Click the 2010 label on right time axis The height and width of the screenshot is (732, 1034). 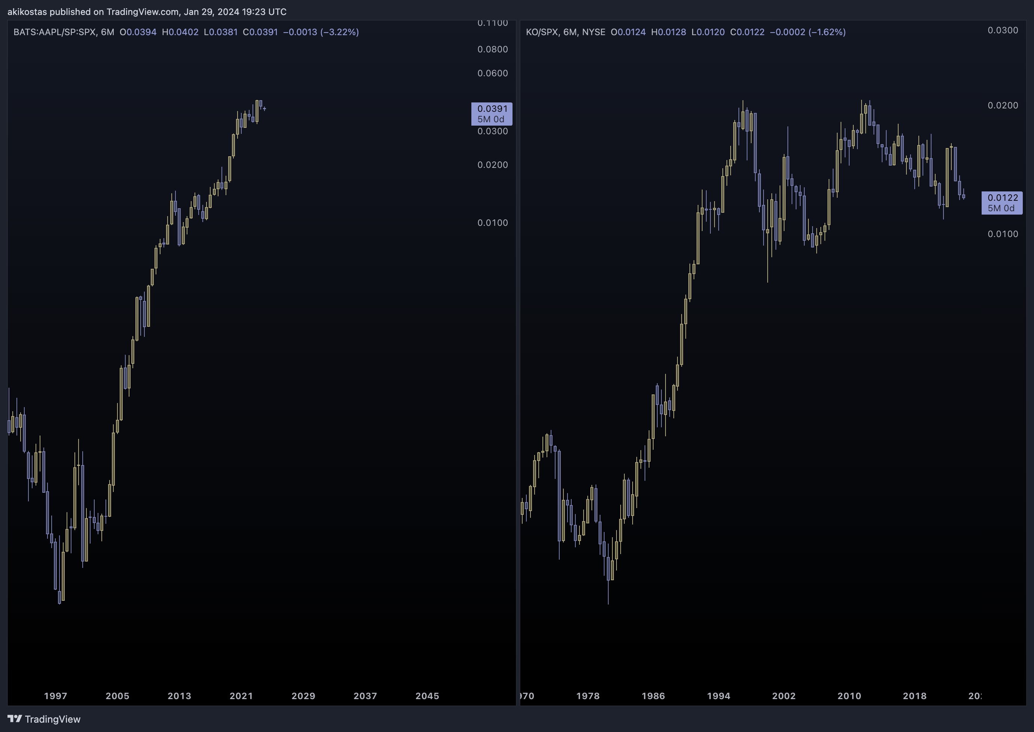(849, 695)
